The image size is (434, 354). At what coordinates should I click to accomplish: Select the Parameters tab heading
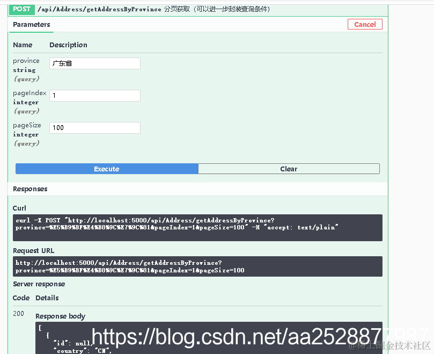tap(32, 25)
